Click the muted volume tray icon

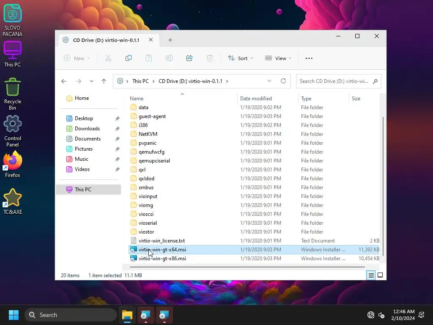click(x=381, y=315)
